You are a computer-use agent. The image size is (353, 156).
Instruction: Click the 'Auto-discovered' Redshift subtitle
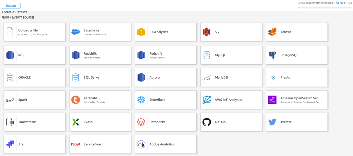click(92, 58)
